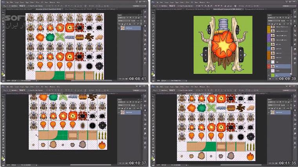Hide the single layer in the 00:10:37 window
The height and width of the screenshot is (167, 298).
(119, 112)
